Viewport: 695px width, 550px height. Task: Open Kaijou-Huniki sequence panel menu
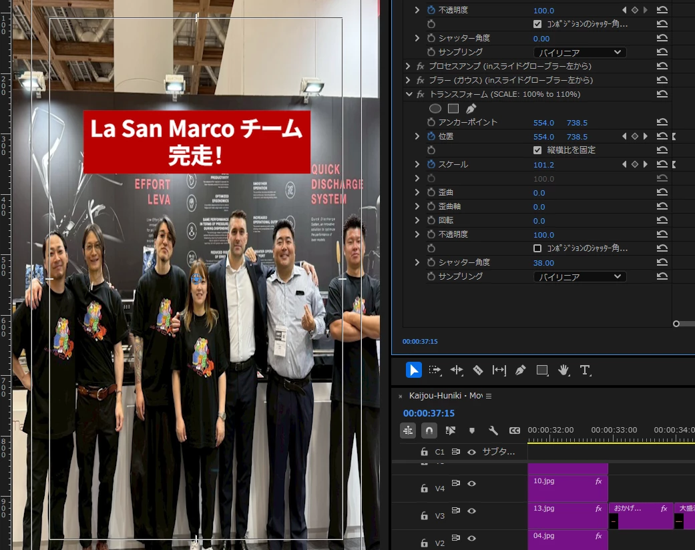pyautogui.click(x=489, y=396)
